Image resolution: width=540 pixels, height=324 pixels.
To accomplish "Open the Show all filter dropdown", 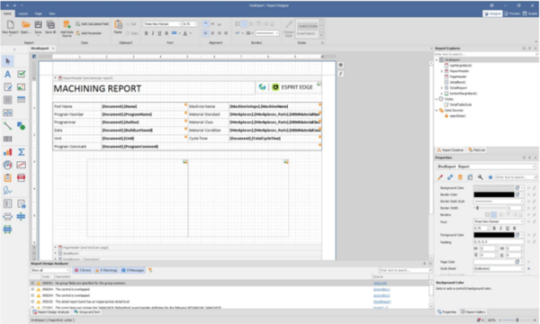I will (x=50, y=270).
